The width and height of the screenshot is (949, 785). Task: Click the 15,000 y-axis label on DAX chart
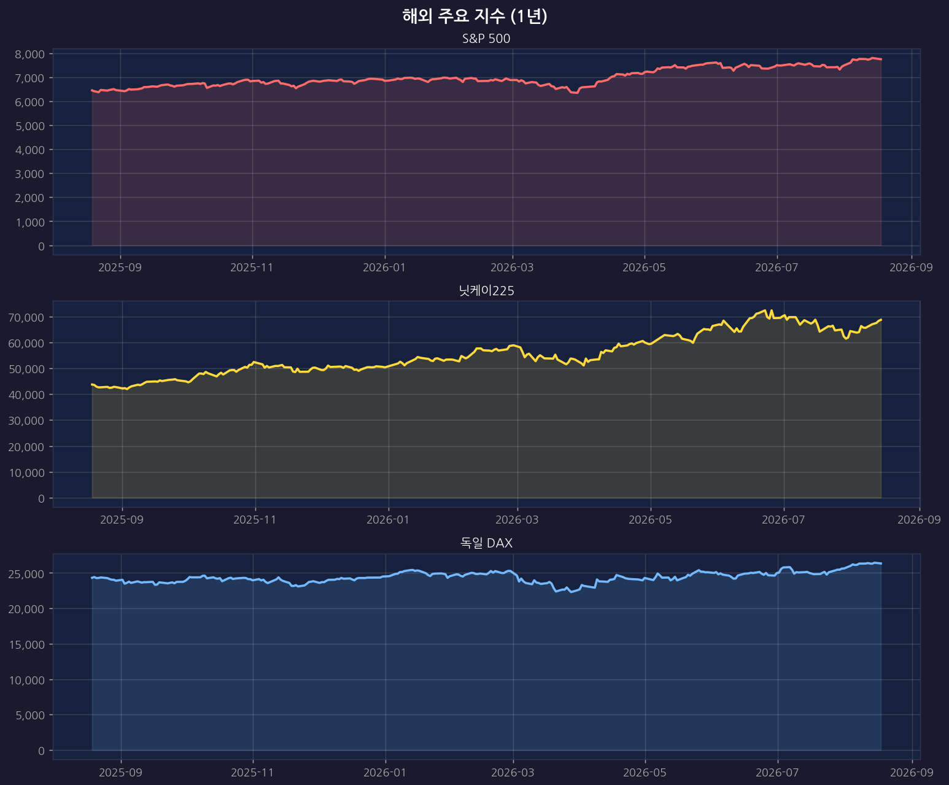(27, 644)
